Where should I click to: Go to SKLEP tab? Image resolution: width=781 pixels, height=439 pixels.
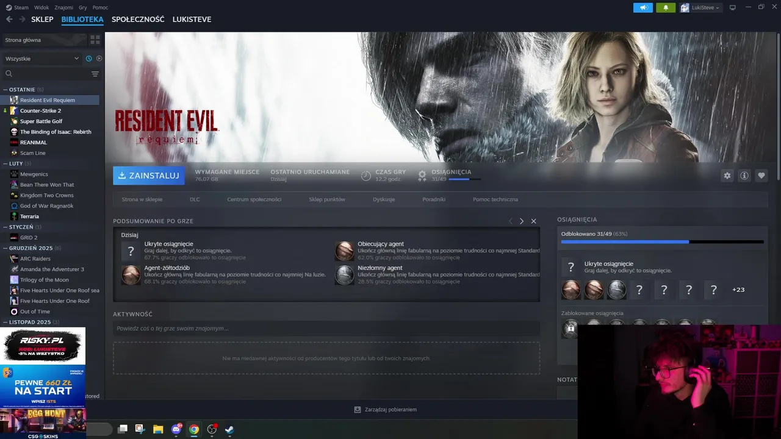coord(42,20)
